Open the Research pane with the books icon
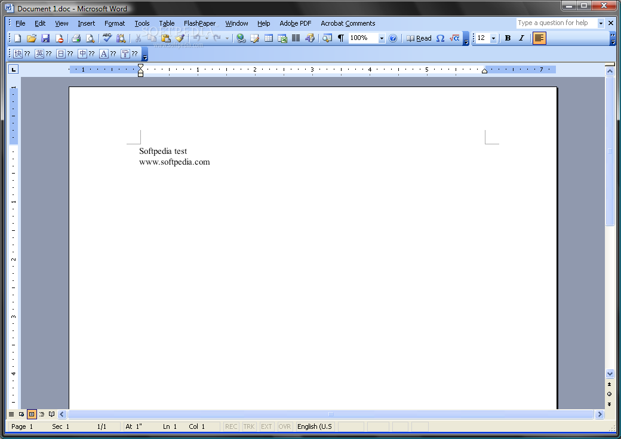Viewport: 621px width, 439px height. point(121,38)
